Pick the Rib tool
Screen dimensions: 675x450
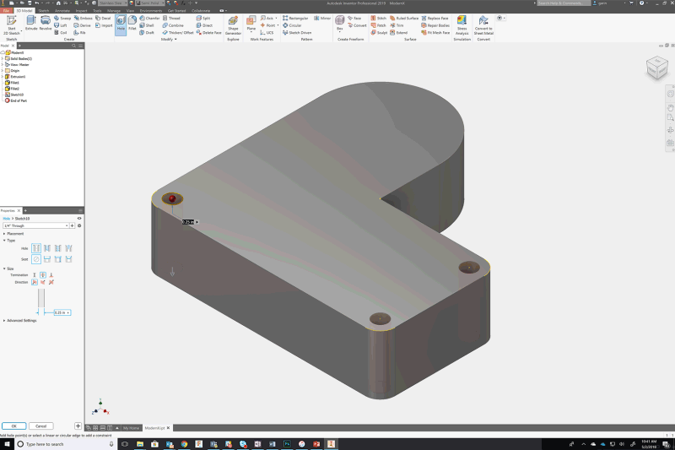point(79,32)
